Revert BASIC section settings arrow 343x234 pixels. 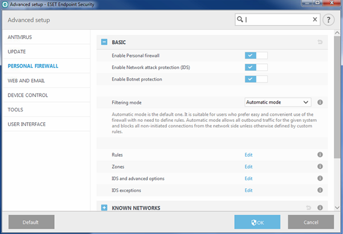click(x=320, y=42)
